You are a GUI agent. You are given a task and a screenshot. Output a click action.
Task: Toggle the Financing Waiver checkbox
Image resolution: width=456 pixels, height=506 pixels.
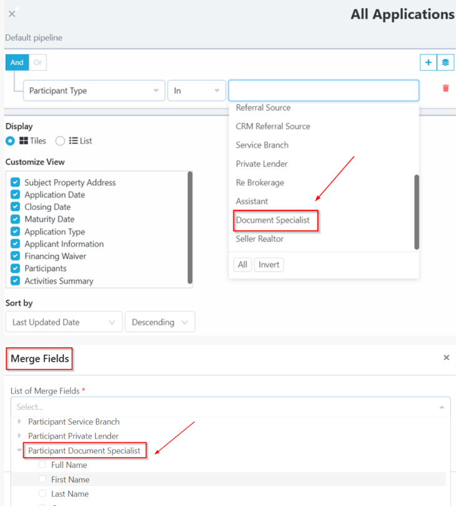(x=16, y=256)
